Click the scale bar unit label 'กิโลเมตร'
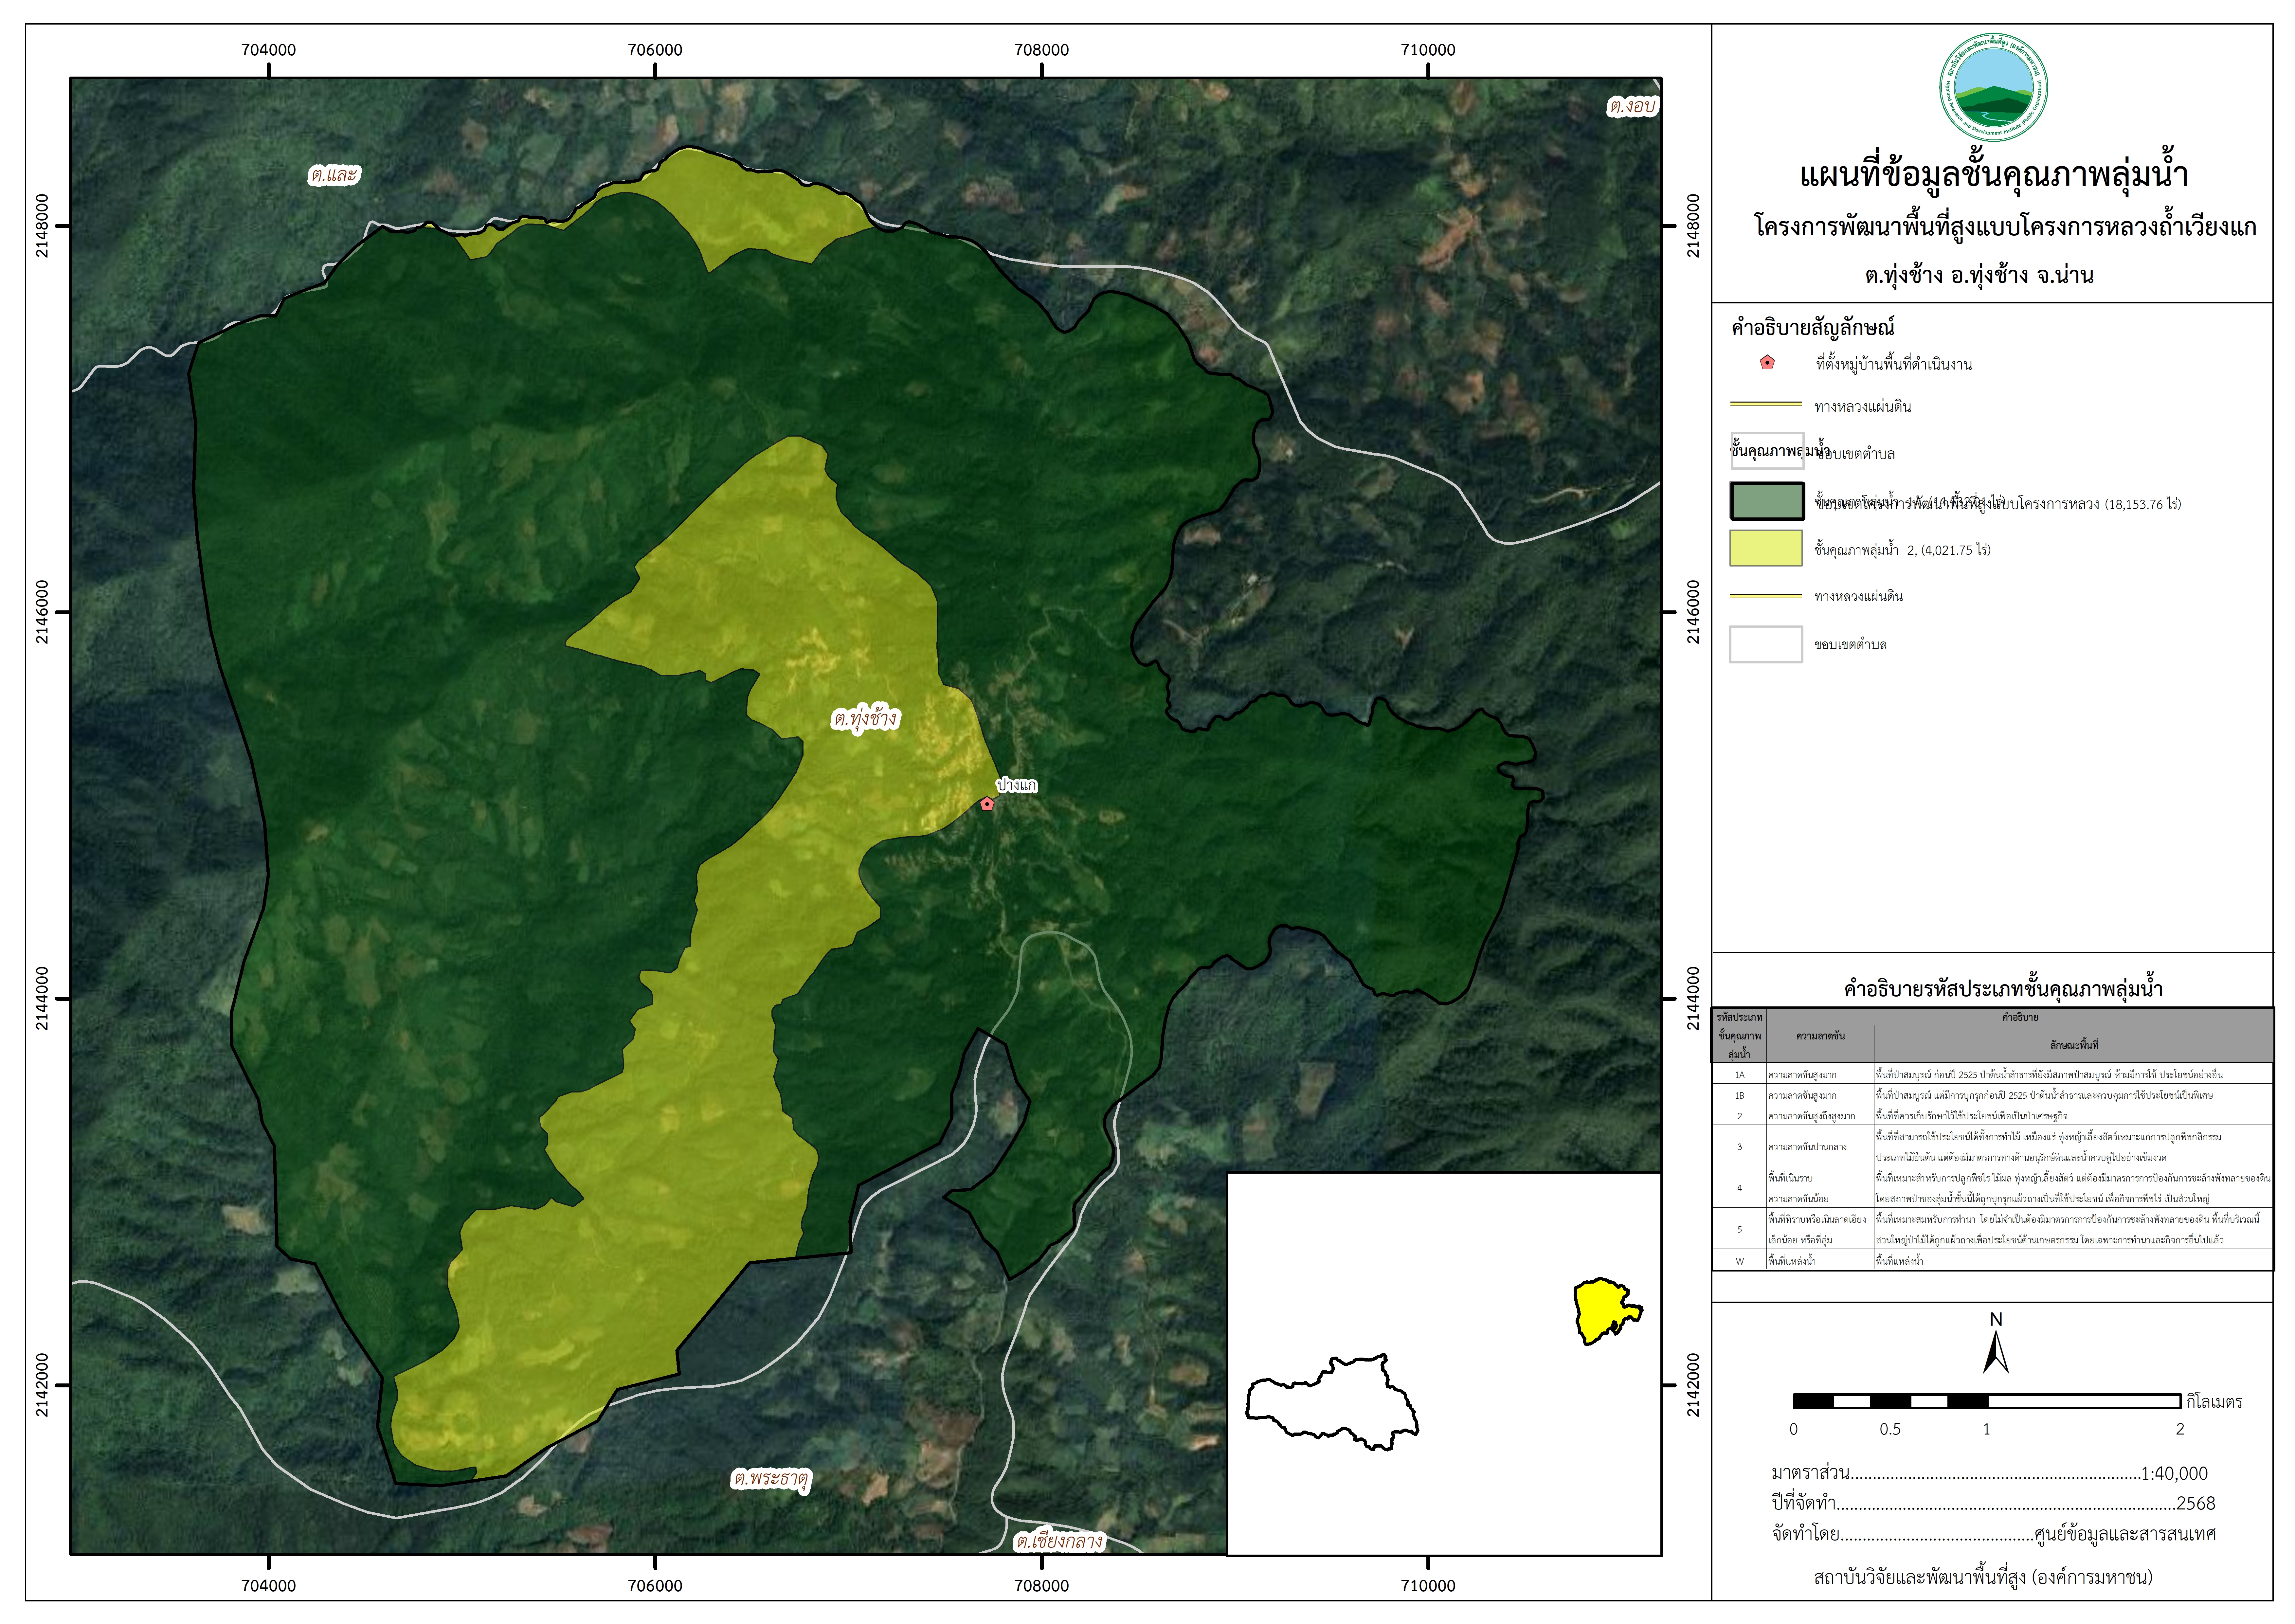Screen dimensions: 2295x1624 [2214, 1402]
